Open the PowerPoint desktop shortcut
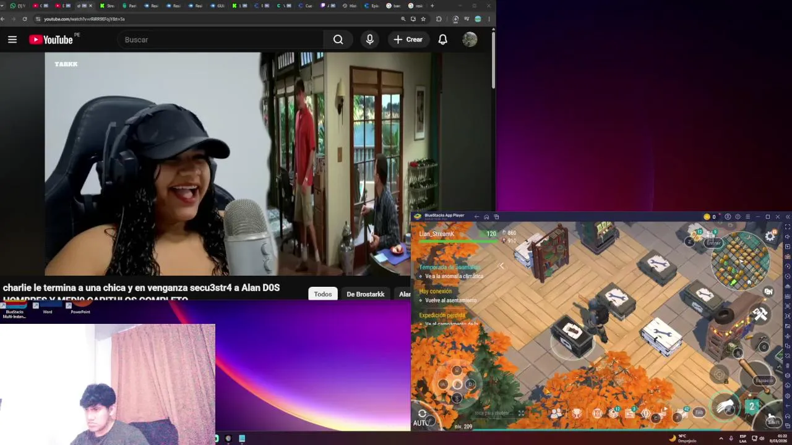The height and width of the screenshot is (445, 792). coord(80,308)
